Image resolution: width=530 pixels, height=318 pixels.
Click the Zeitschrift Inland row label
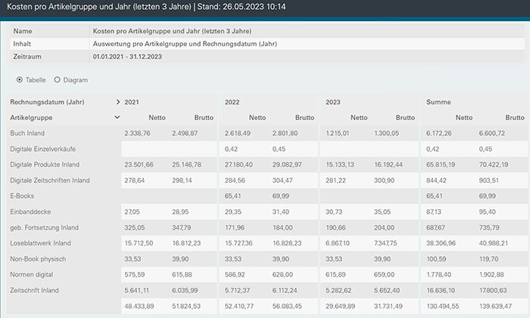point(36,290)
